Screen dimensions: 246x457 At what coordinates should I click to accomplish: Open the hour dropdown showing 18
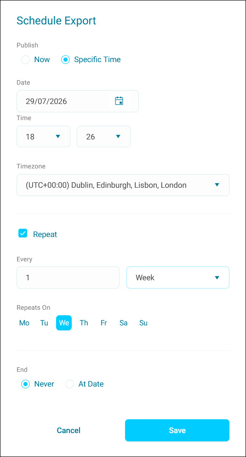point(43,136)
